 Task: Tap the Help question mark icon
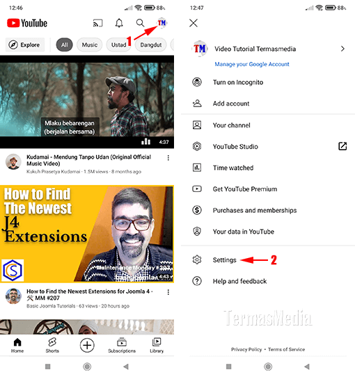point(197,281)
